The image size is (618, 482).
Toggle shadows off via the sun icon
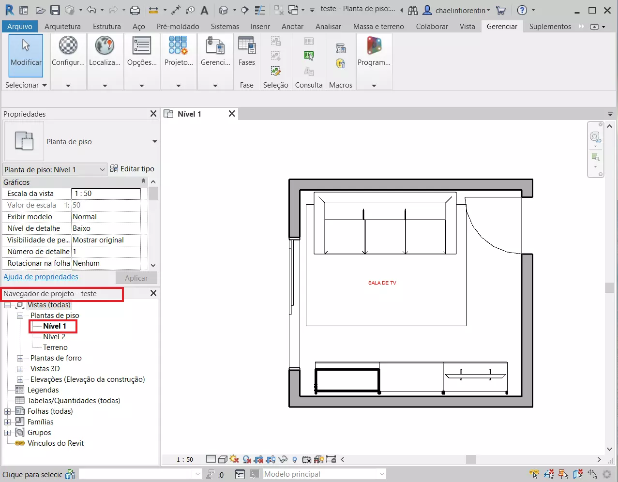point(234,459)
